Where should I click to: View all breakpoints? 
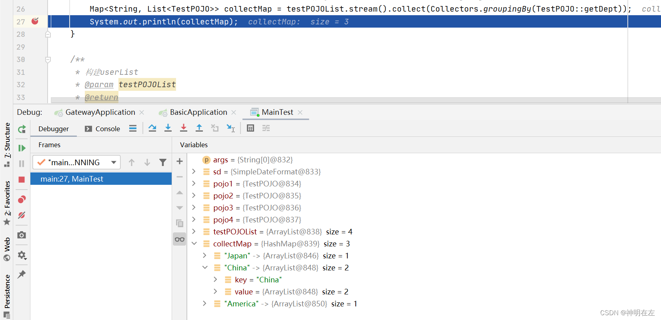[x=22, y=199]
